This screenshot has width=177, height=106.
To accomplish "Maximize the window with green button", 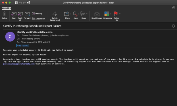I will point(10,3).
